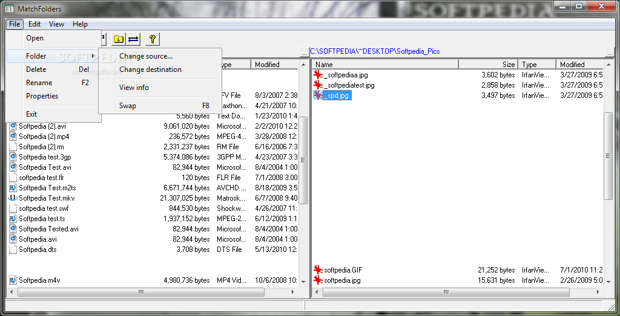The width and height of the screenshot is (620, 316).
Task: Click the destination folder browse (...) button
Action: coord(609,52)
